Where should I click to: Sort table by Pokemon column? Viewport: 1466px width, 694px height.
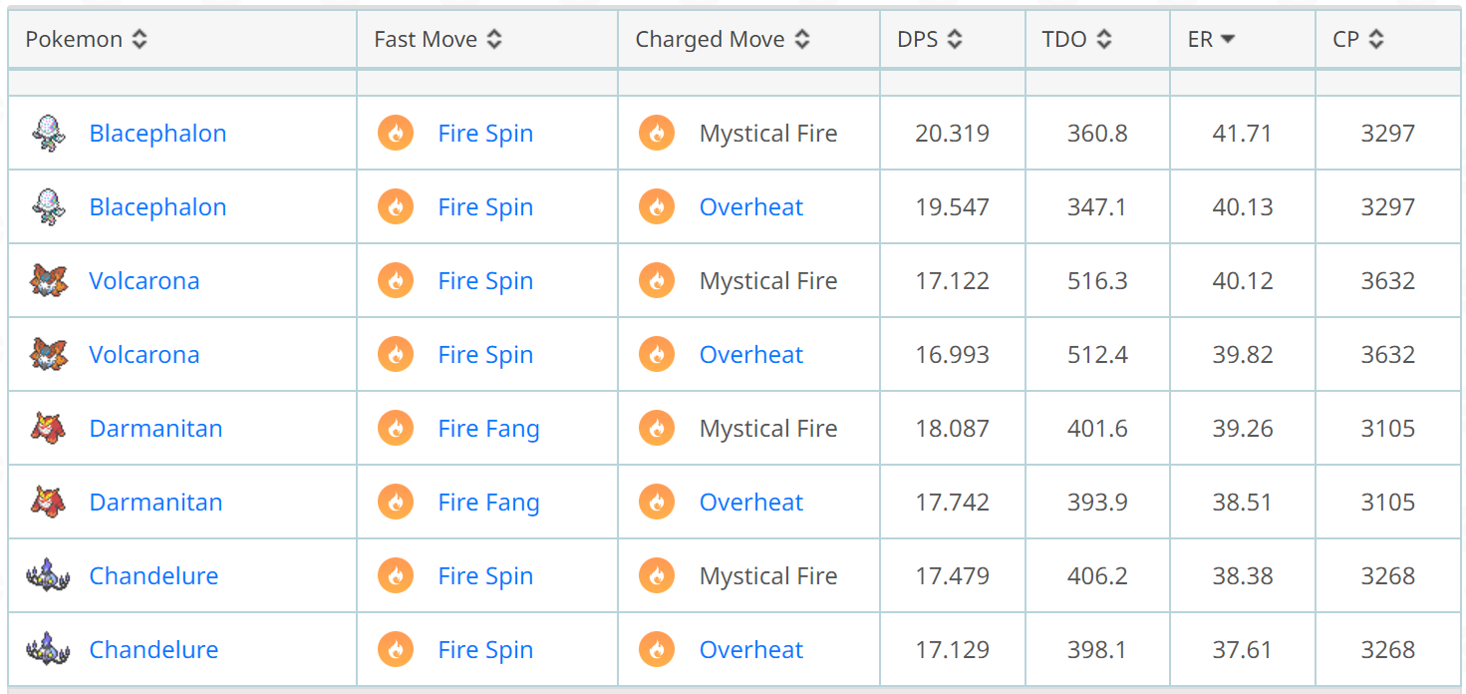87,40
